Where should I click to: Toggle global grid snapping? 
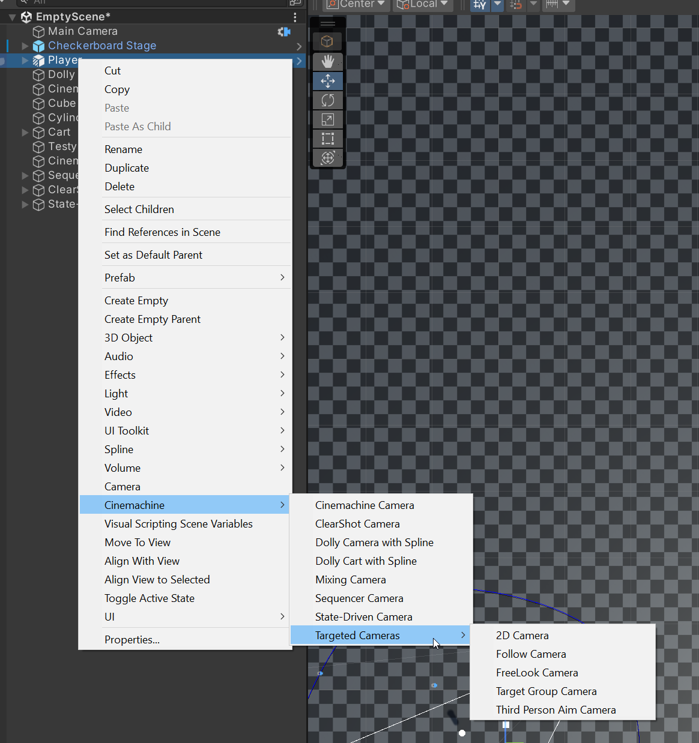(x=515, y=4)
